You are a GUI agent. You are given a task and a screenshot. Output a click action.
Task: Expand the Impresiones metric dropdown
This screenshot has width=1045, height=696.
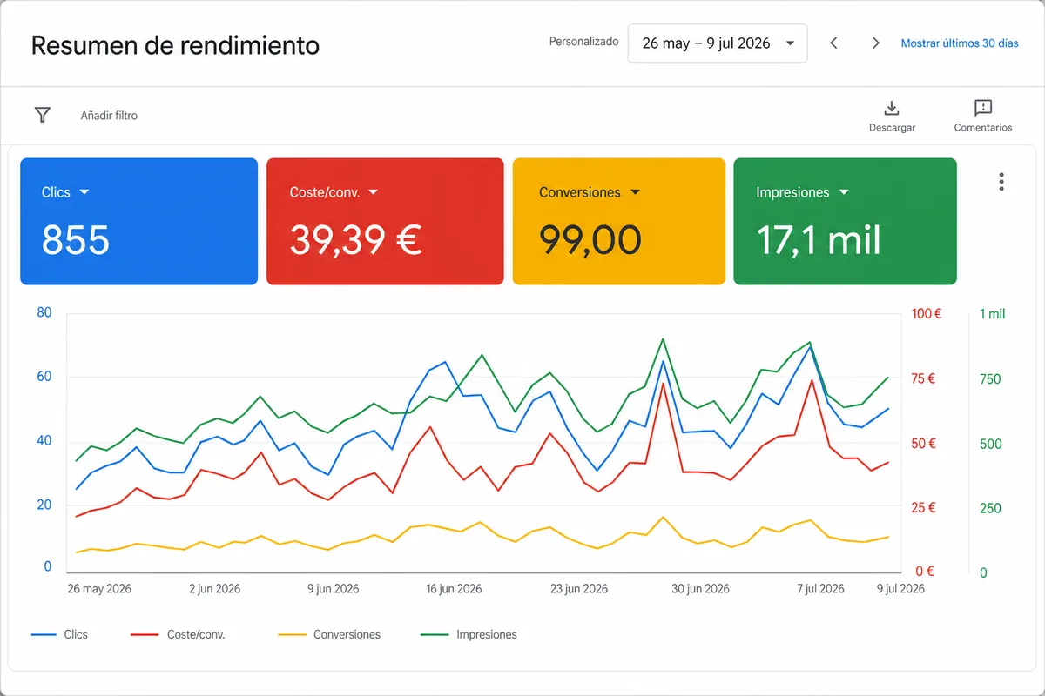843,192
